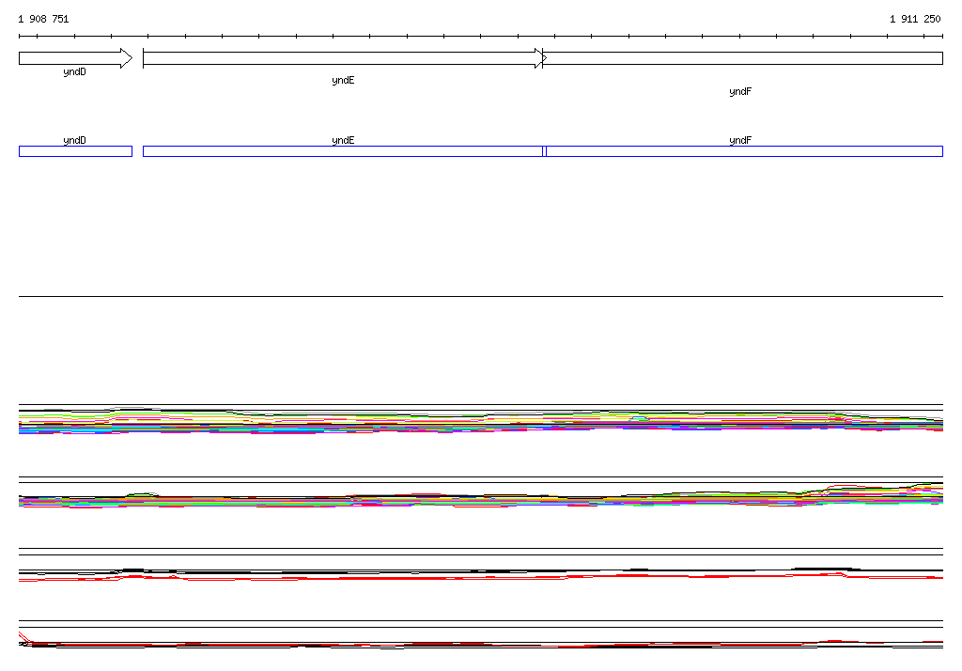Select the blue yndF box
The width and height of the screenshot is (962, 671).
pyautogui.click(x=744, y=151)
